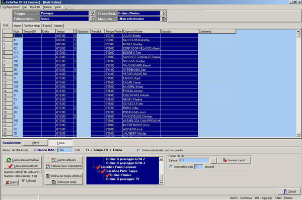This screenshot has width=302, height=200.
Task: Toggle Automatico ogni checkbox
Action: [171, 167]
